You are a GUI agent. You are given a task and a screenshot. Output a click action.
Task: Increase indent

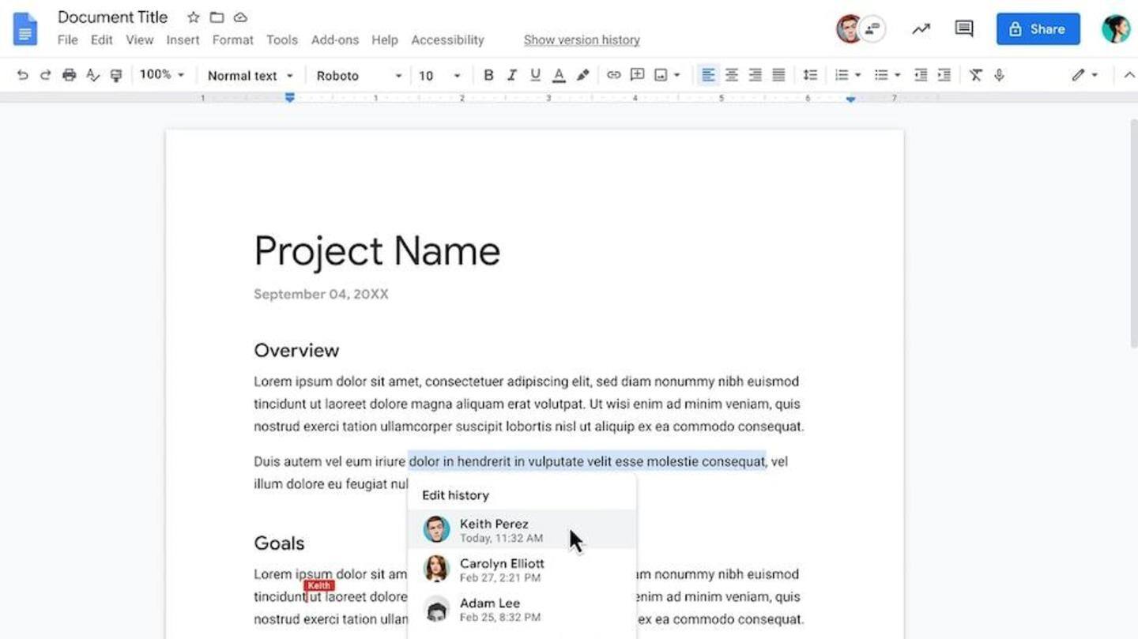click(944, 75)
